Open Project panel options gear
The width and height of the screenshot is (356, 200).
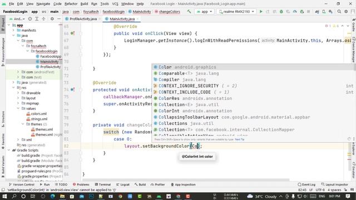[52, 19]
